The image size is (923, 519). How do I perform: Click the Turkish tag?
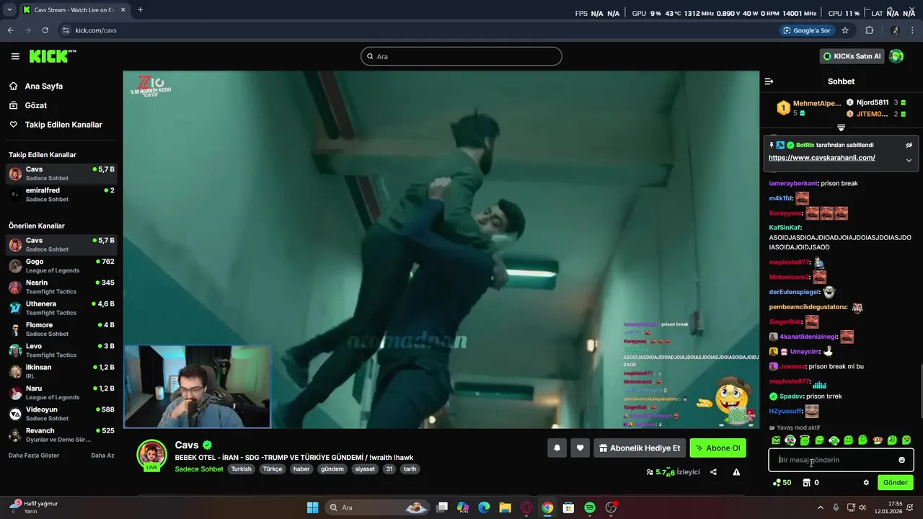coord(242,469)
